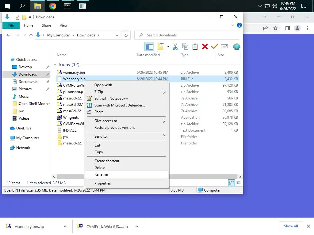The width and height of the screenshot is (314, 235).
Task: Click the Refresh button next to address bar
Action: pyautogui.click(x=126, y=35)
